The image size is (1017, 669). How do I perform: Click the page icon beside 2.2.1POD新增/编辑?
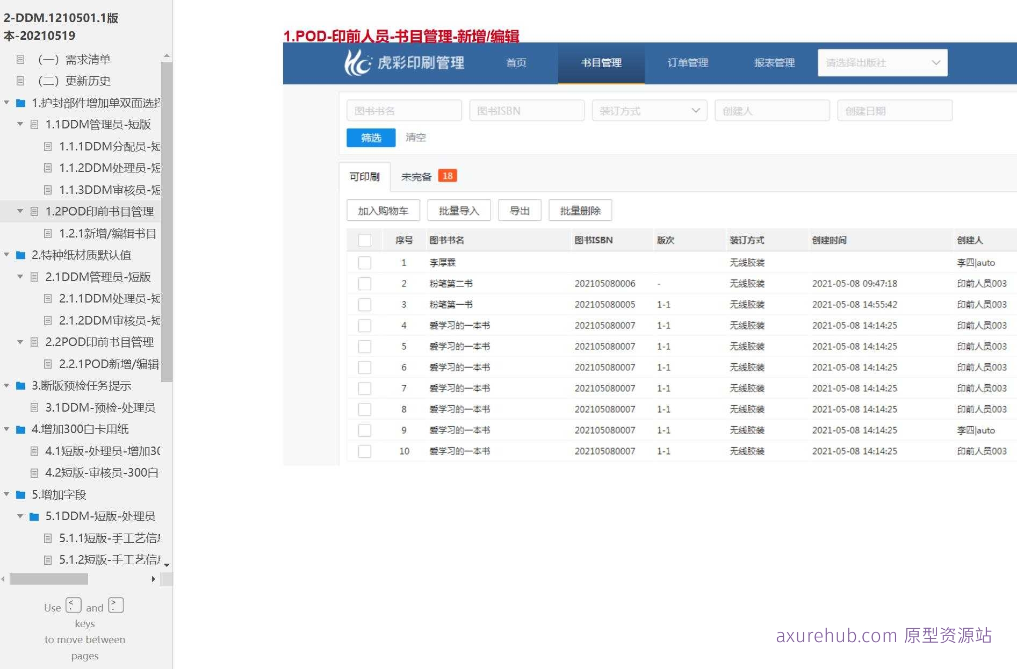tap(48, 364)
